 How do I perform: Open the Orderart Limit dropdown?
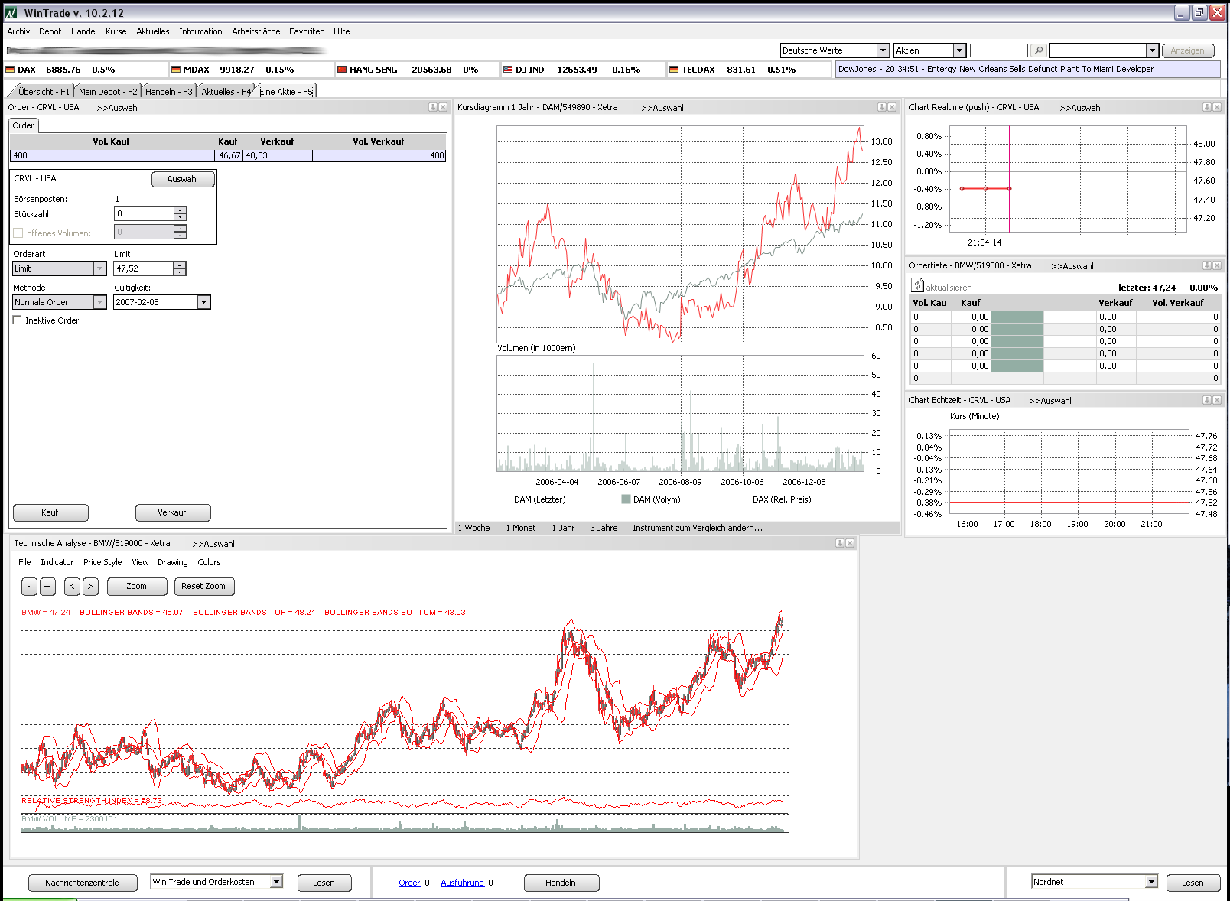pyautogui.click(x=99, y=268)
